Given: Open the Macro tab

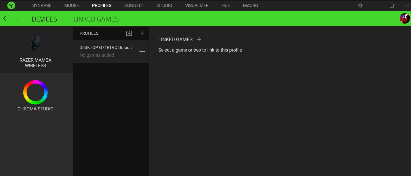Looking at the screenshot, I should pos(251,5).
